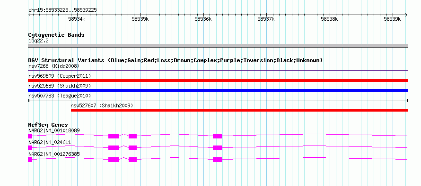The height and width of the screenshot is (186, 421).
Task: Click the nsv527607 (Shaikh2009) label
Action: click(x=102, y=105)
